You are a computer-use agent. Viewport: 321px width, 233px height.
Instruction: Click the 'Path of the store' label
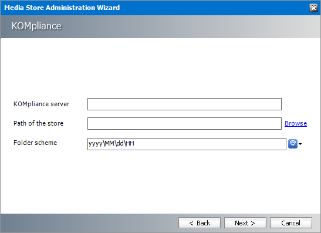pyautogui.click(x=39, y=123)
